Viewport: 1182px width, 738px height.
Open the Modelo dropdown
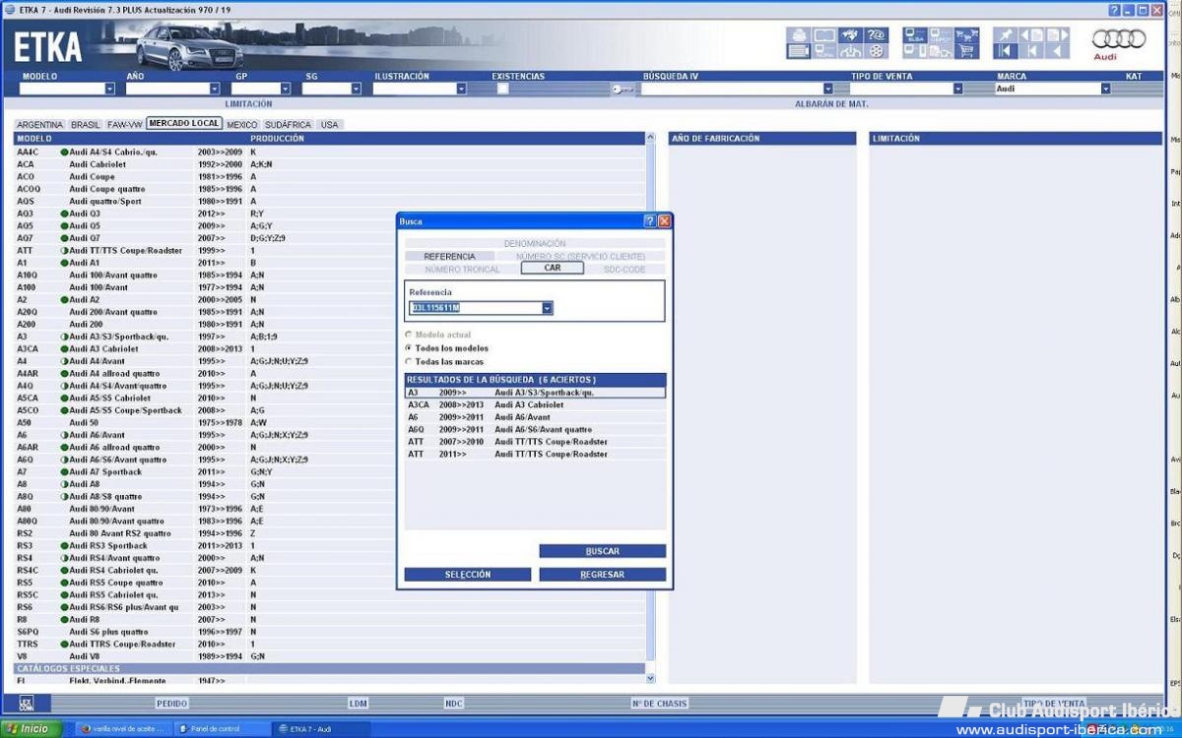(109, 89)
